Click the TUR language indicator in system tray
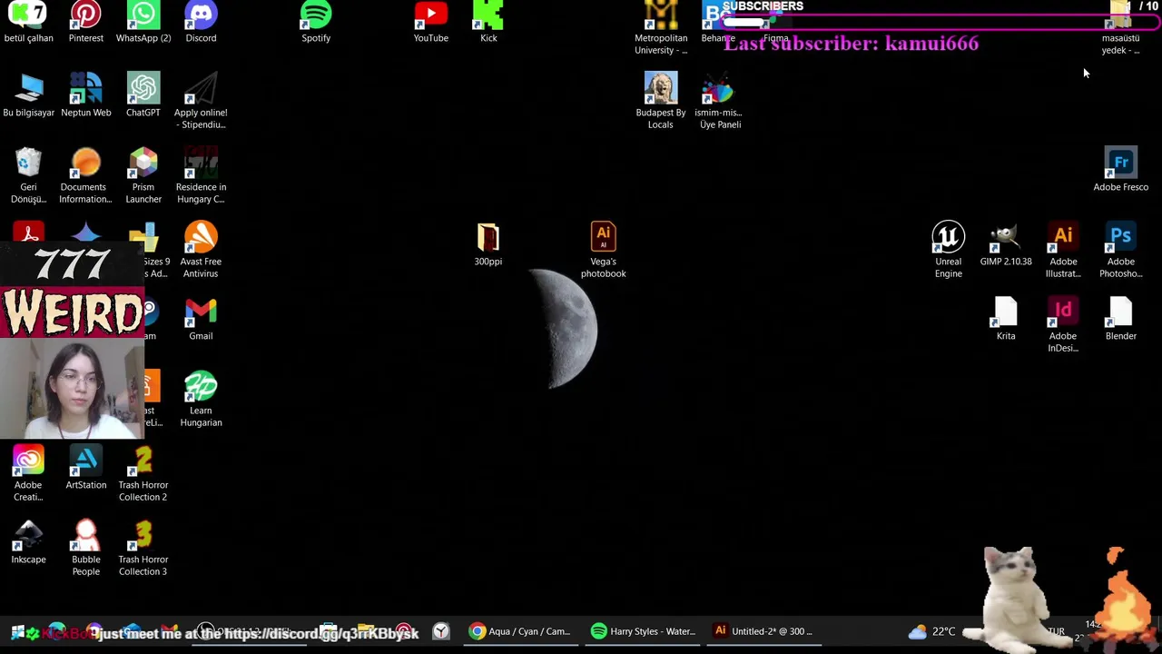The width and height of the screenshot is (1162, 654). [x=1056, y=631]
